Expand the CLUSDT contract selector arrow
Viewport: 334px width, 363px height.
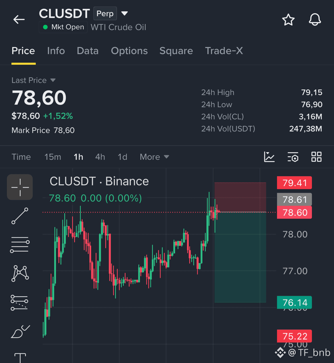pos(125,13)
